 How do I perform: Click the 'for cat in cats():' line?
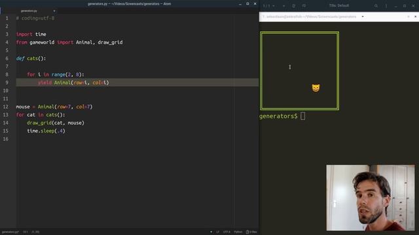pyautogui.click(x=41, y=115)
